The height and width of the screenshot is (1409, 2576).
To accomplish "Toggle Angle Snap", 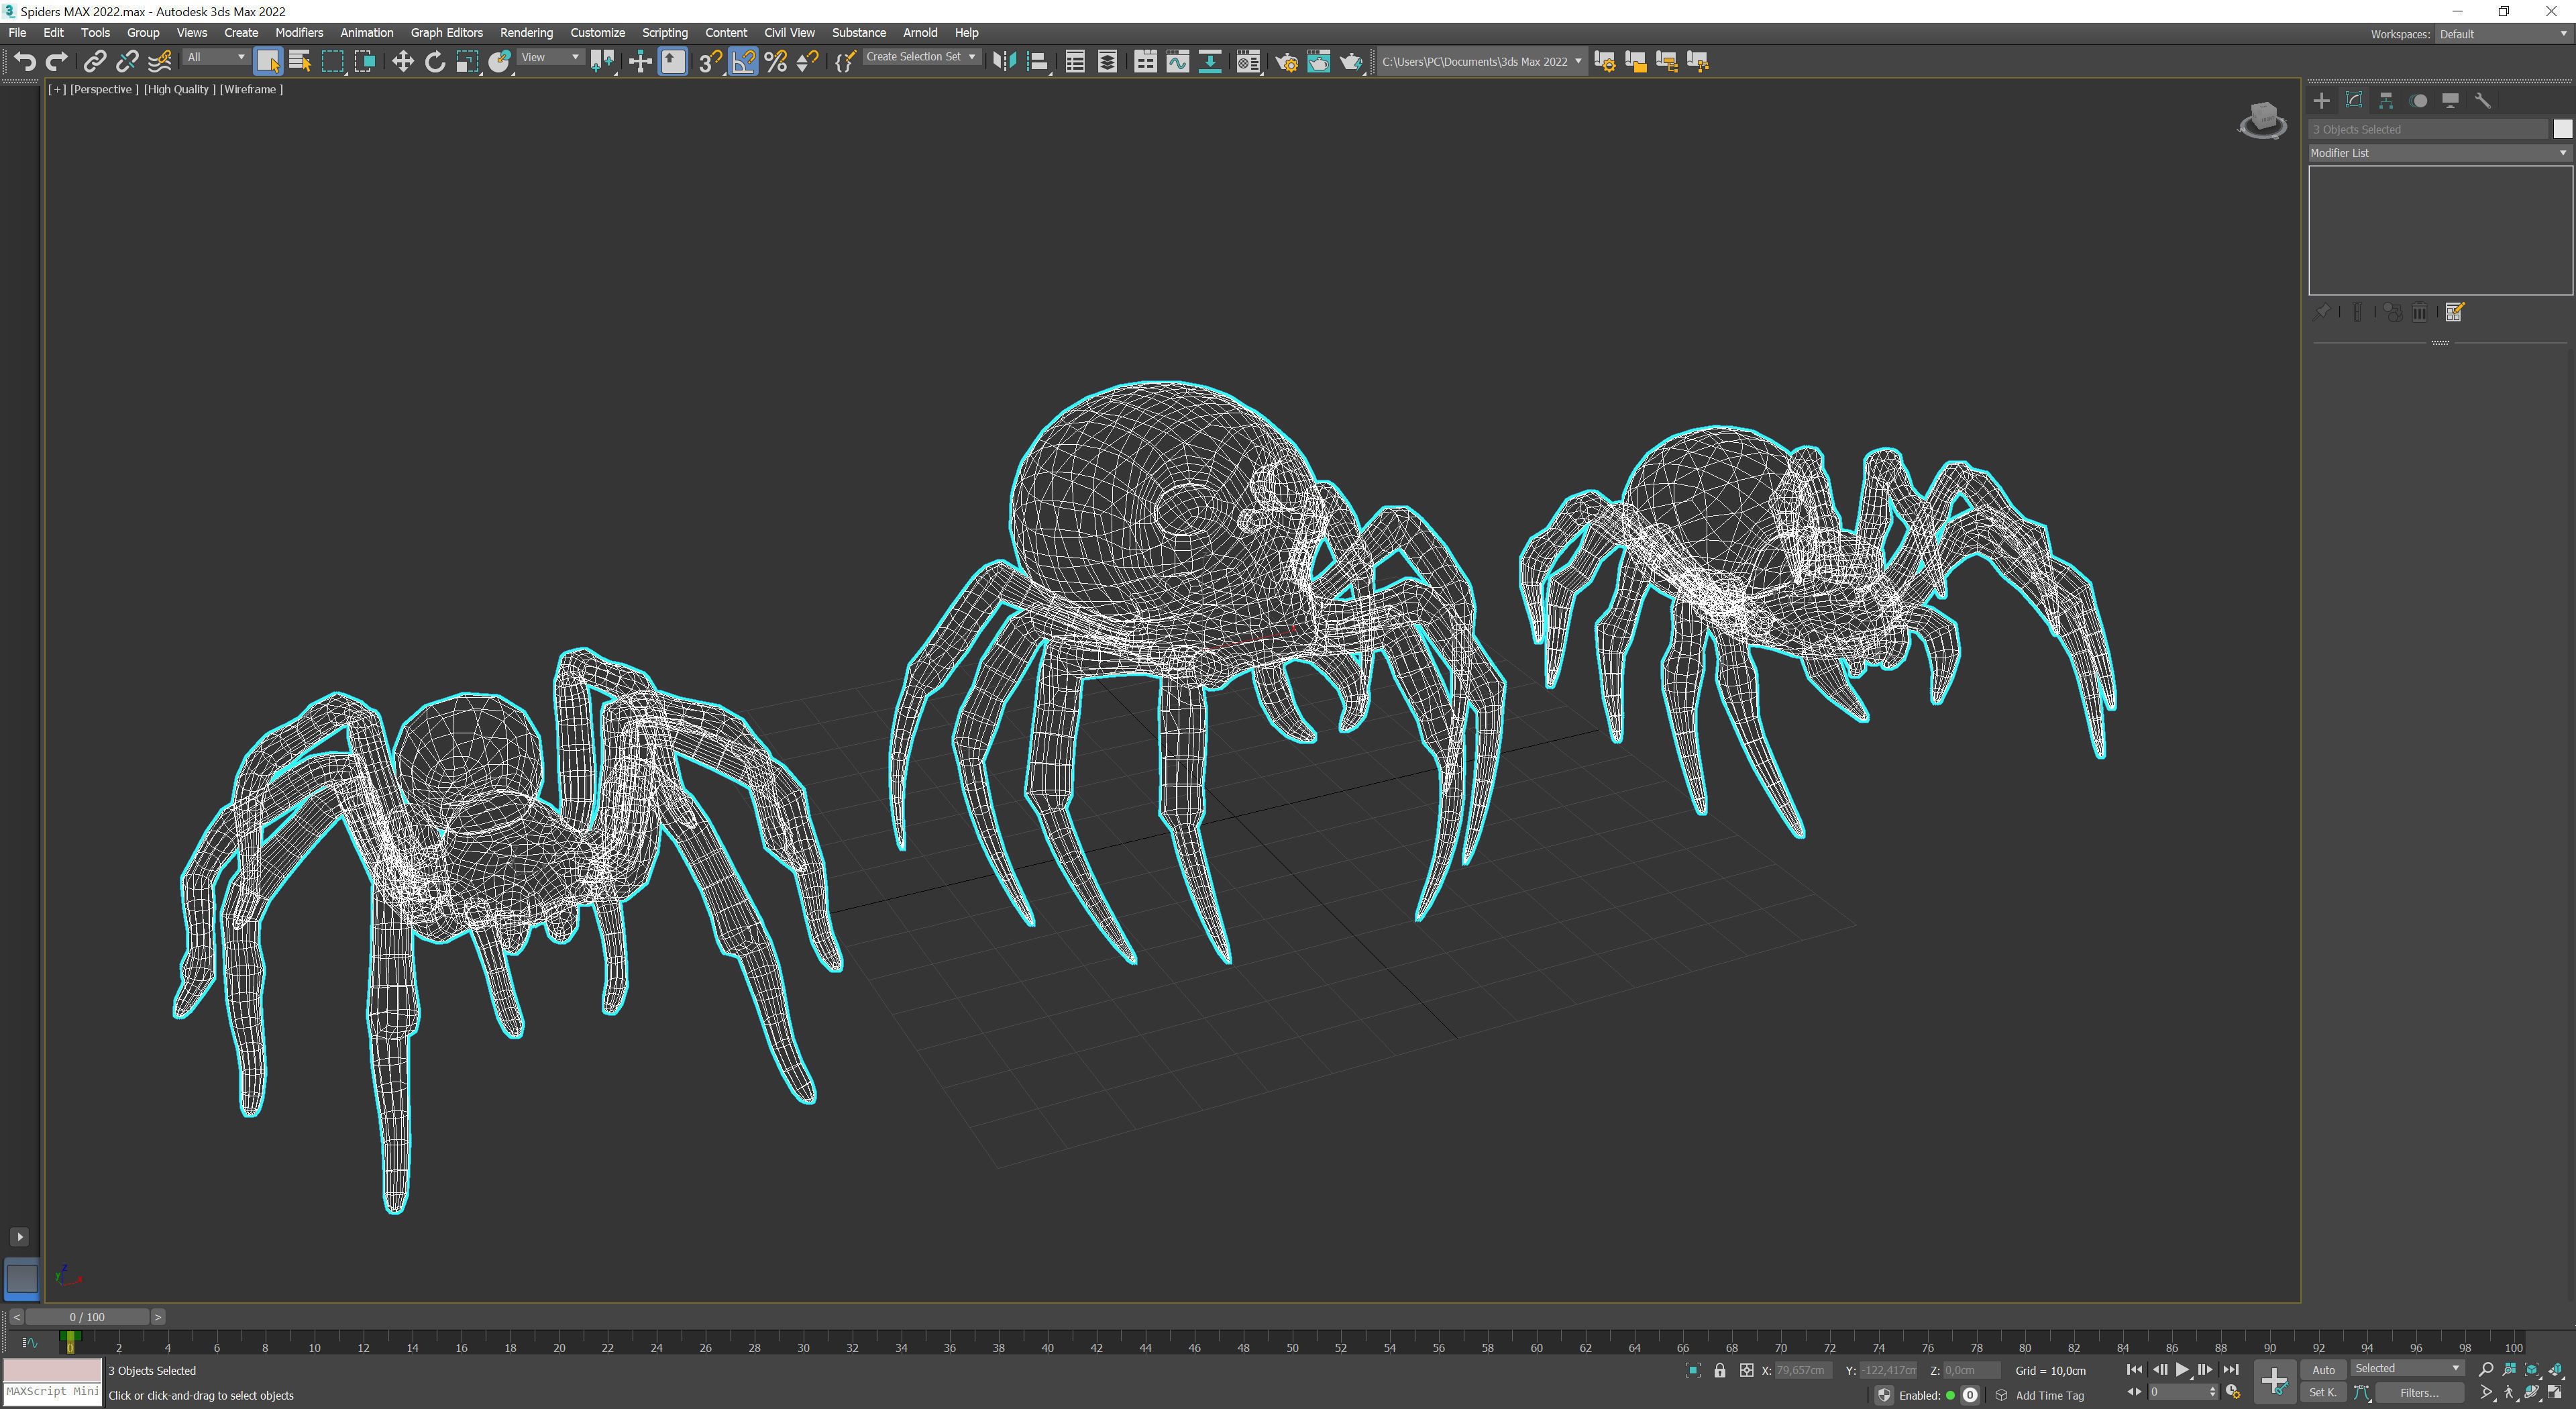I will (743, 62).
